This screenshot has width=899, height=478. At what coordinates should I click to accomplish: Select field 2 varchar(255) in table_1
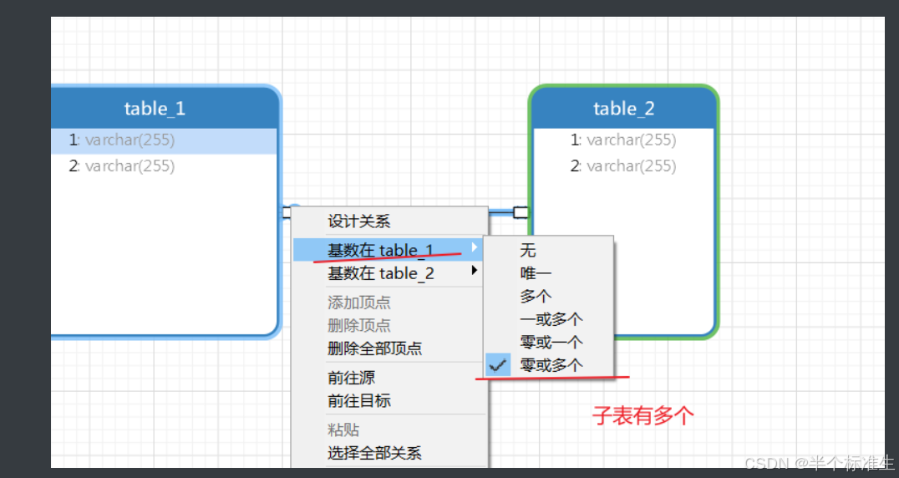coord(164,166)
